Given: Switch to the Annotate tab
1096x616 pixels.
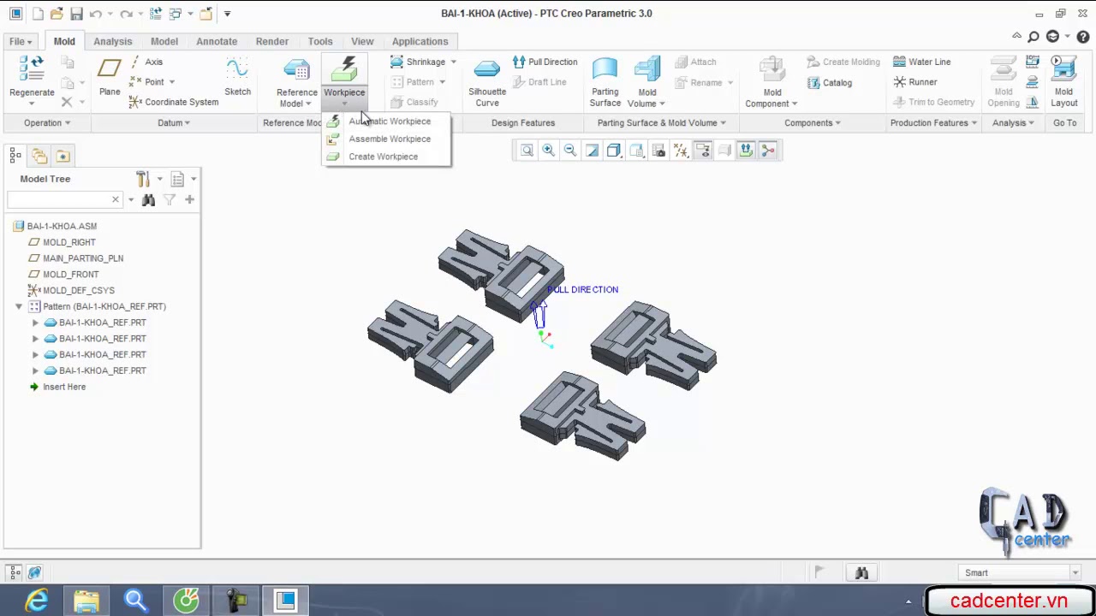Looking at the screenshot, I should (x=217, y=41).
